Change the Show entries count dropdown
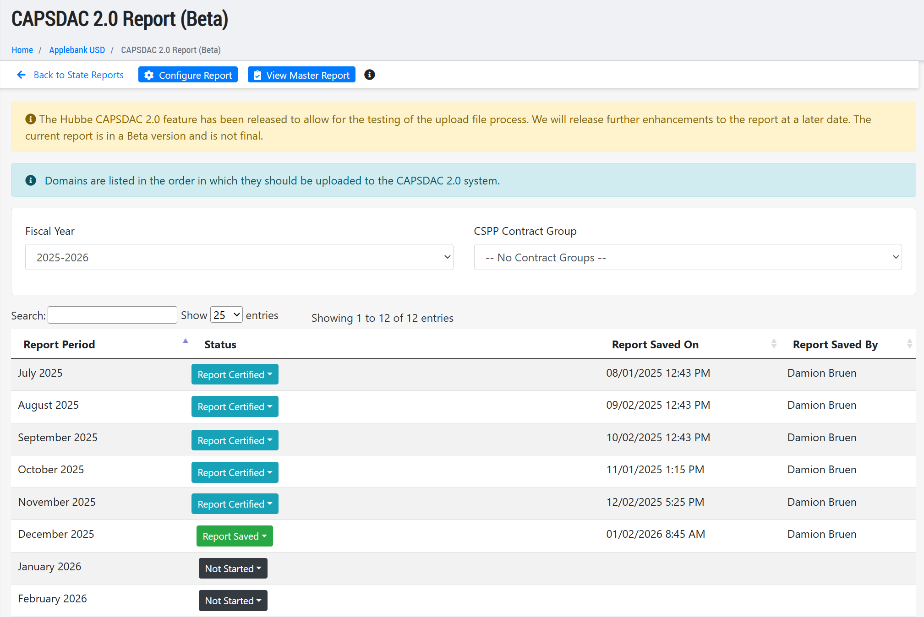This screenshot has height=617, width=924. pos(226,315)
